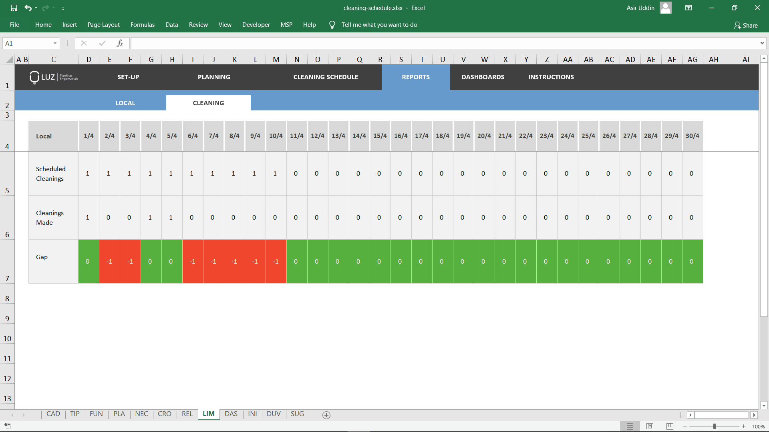This screenshot has width=769, height=432.
Task: Click the macro recording icon in status bar
Action: pyautogui.click(x=7, y=426)
